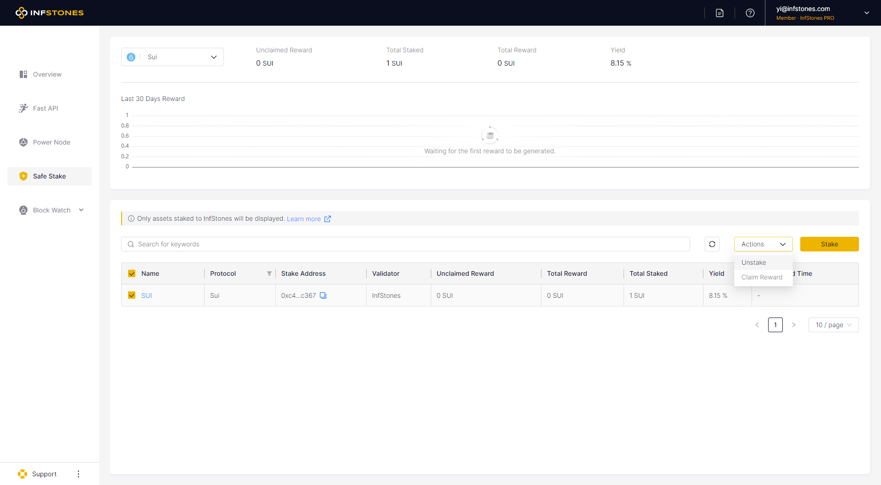
Task: Go to Fast API section
Action: coord(45,108)
